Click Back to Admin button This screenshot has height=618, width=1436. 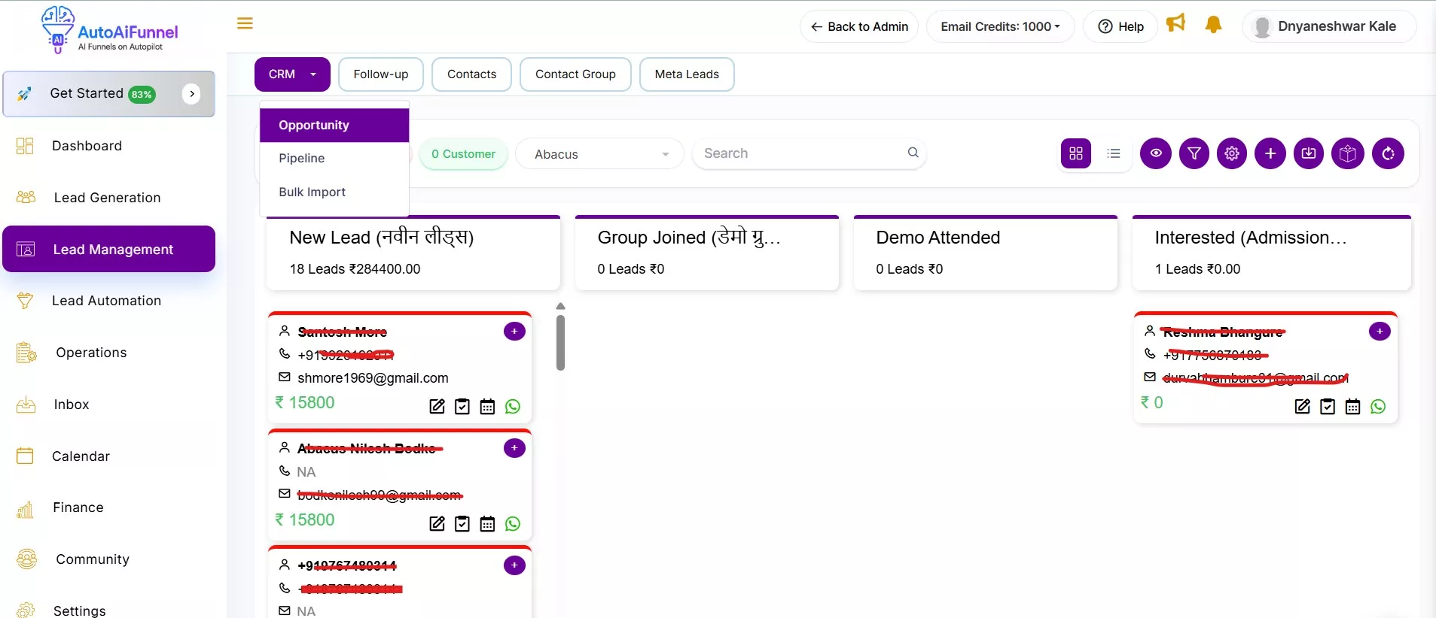[859, 26]
